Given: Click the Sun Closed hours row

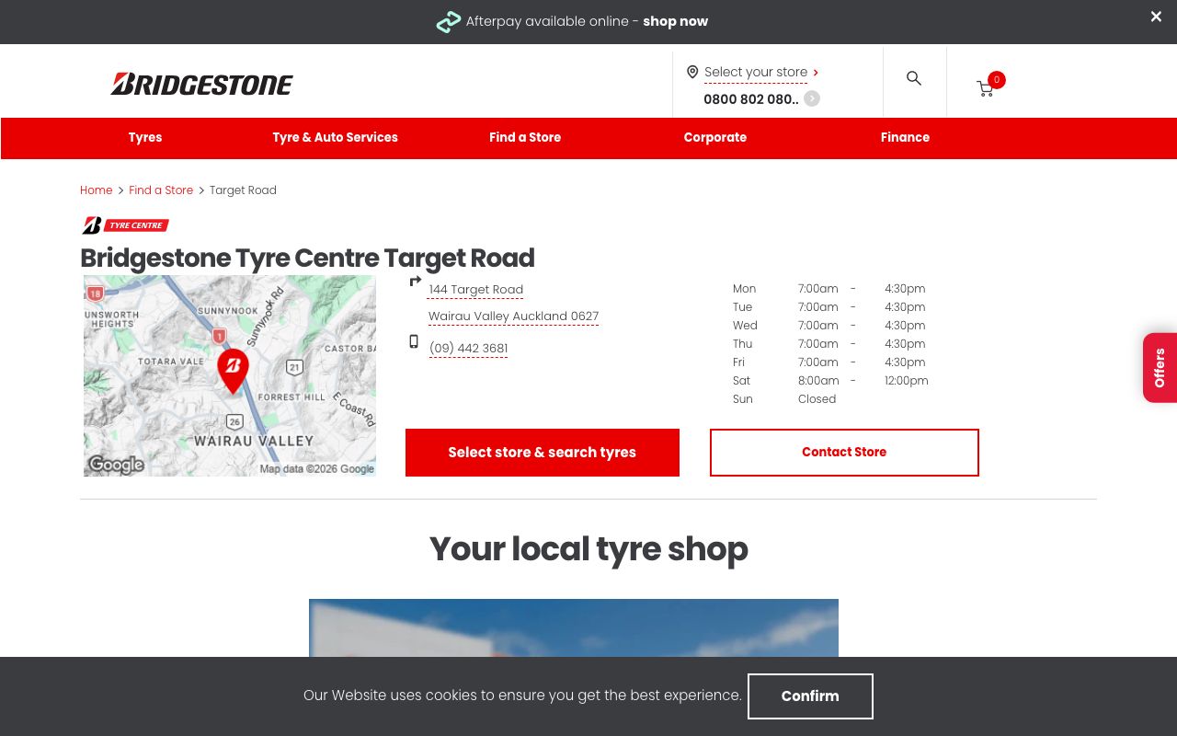Looking at the screenshot, I should (x=830, y=399).
